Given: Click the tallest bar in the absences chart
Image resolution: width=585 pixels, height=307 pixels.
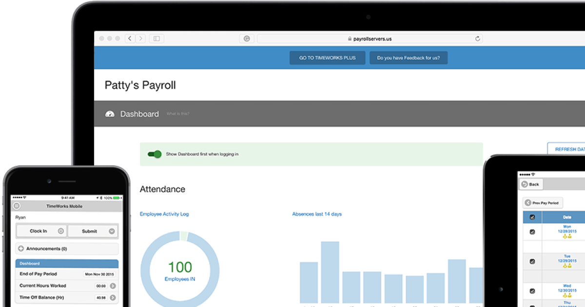Looking at the screenshot, I should click(330, 272).
